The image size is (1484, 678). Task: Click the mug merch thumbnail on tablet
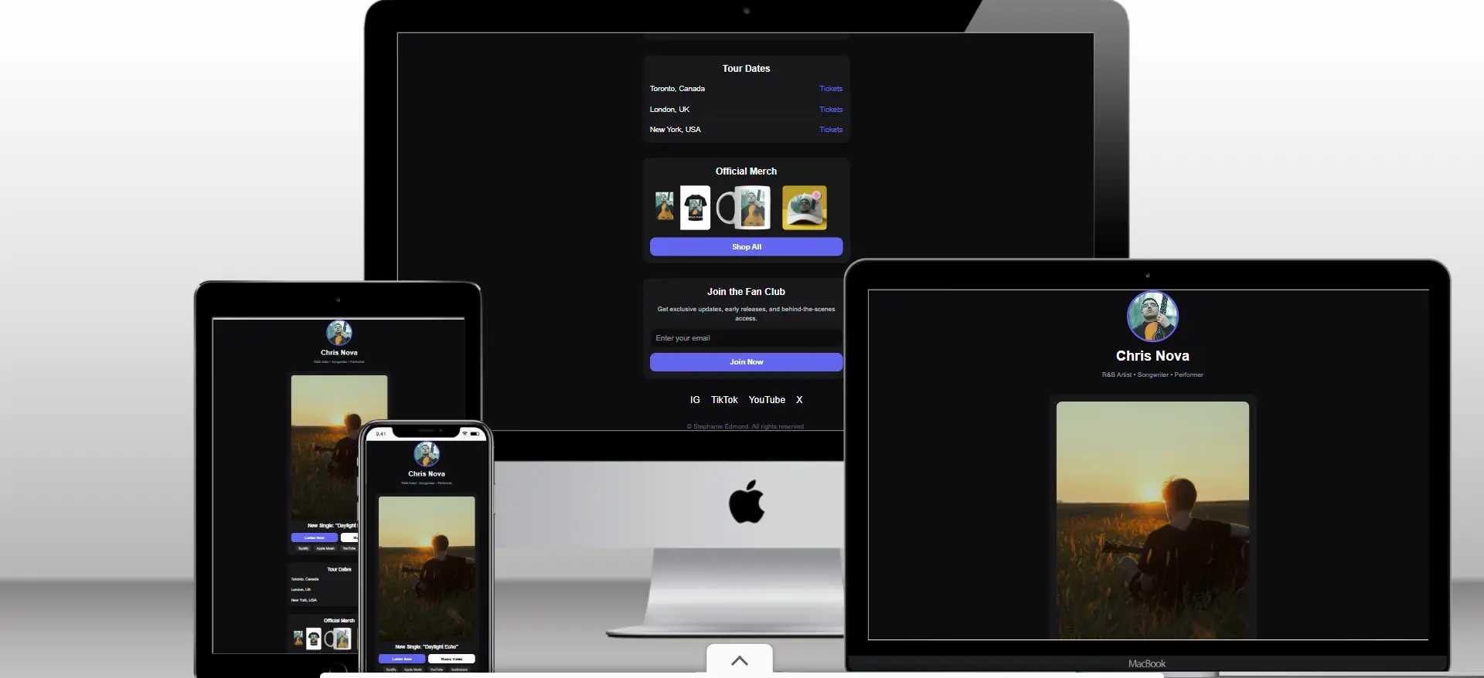pos(338,639)
